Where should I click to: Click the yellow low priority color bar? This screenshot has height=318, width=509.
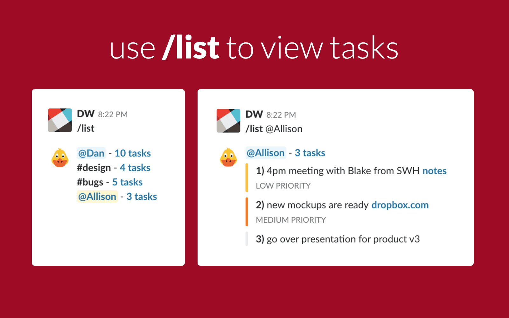tap(247, 178)
